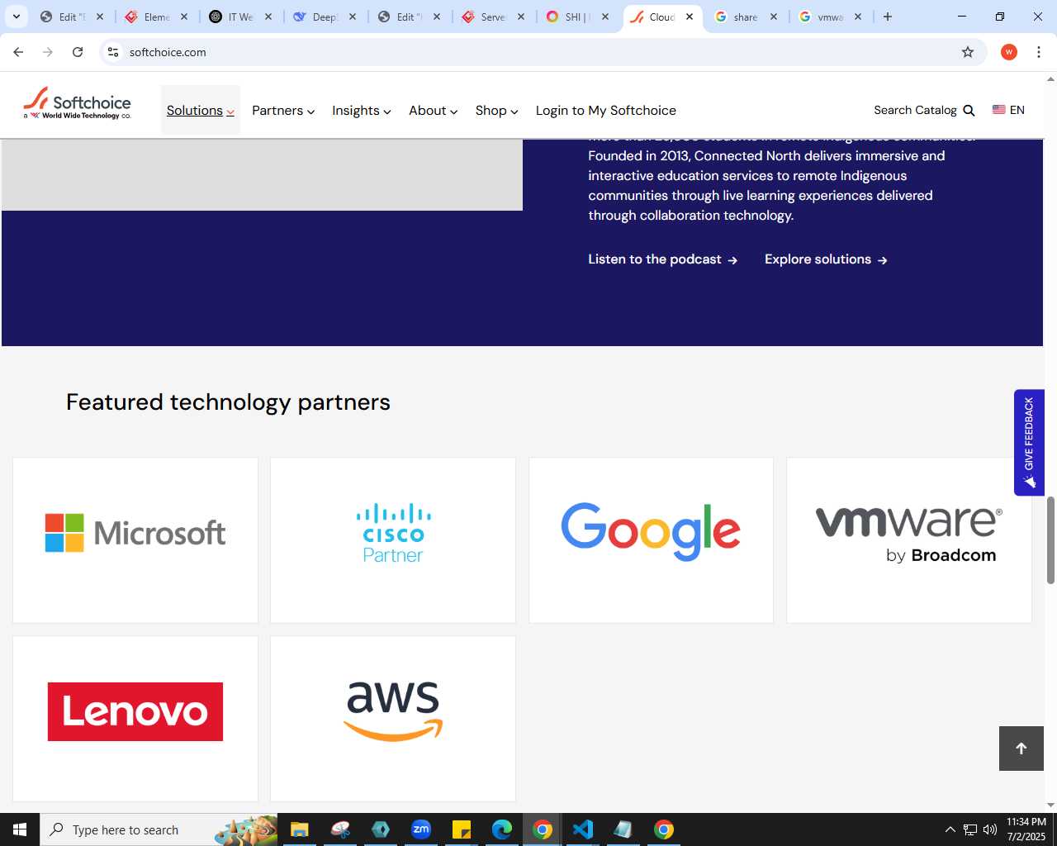This screenshot has height=846, width=1057.
Task: Switch to the Deep tab
Action: point(325,17)
